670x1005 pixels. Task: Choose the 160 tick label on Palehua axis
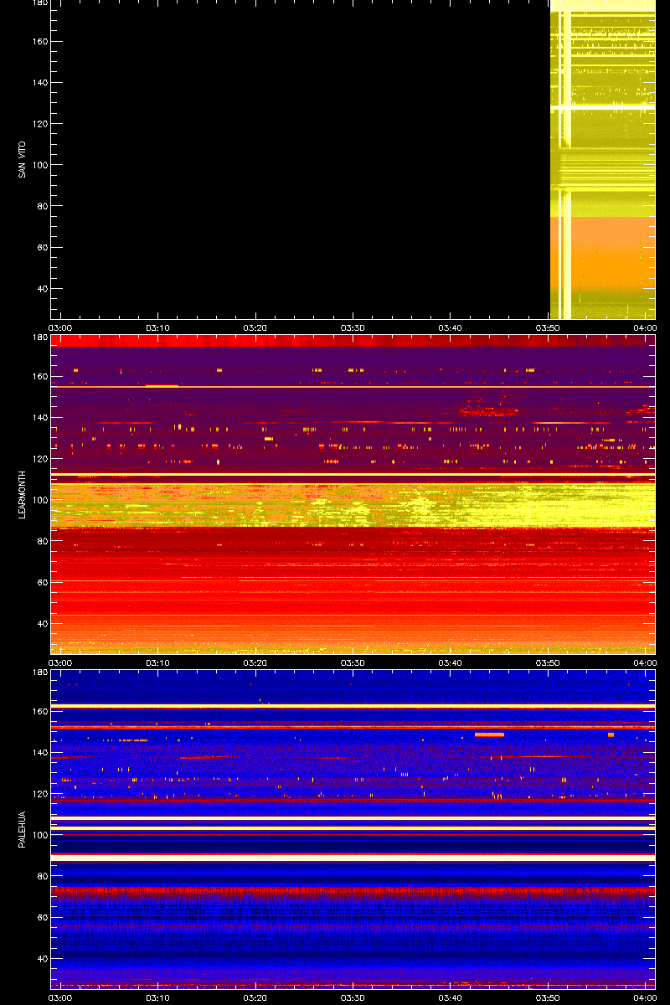click(x=39, y=712)
